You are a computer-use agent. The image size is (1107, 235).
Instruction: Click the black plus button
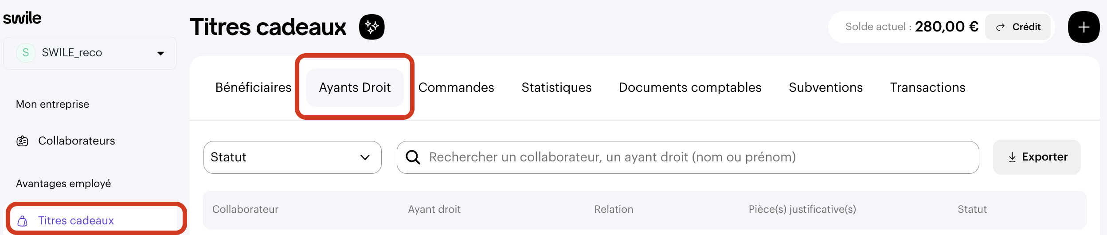pos(1084,27)
